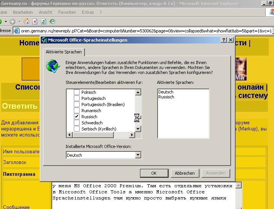Click the green Back arrow button

pos(1,21)
